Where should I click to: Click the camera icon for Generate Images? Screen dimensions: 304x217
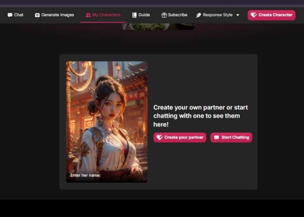(37, 15)
